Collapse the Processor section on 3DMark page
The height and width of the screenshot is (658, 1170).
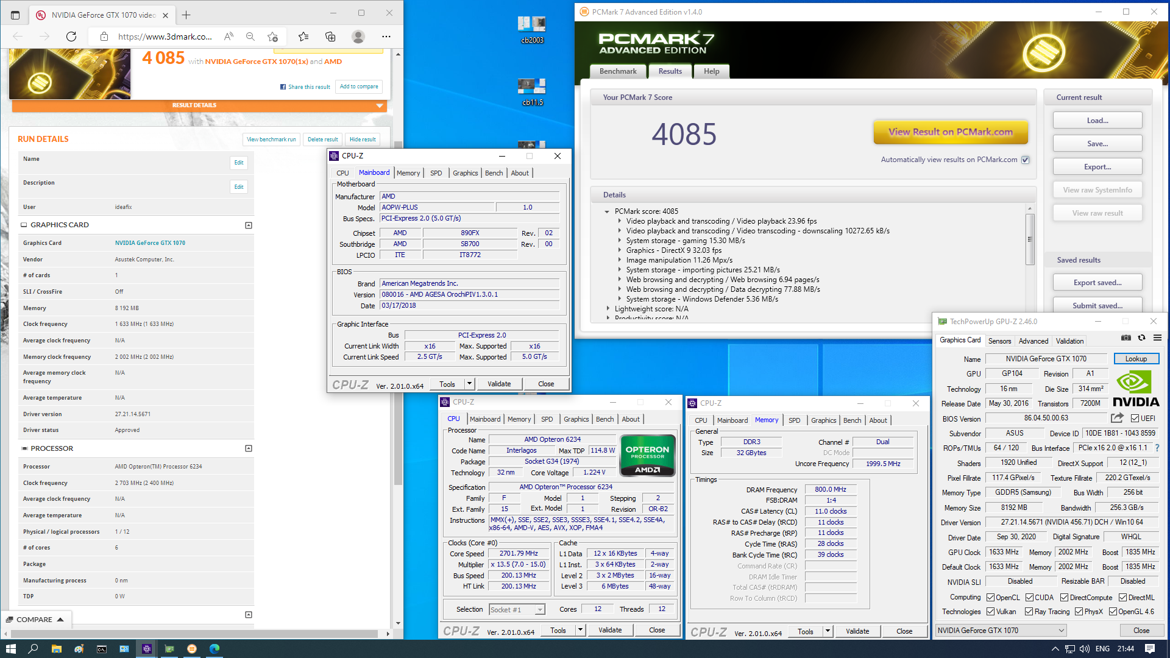point(249,448)
